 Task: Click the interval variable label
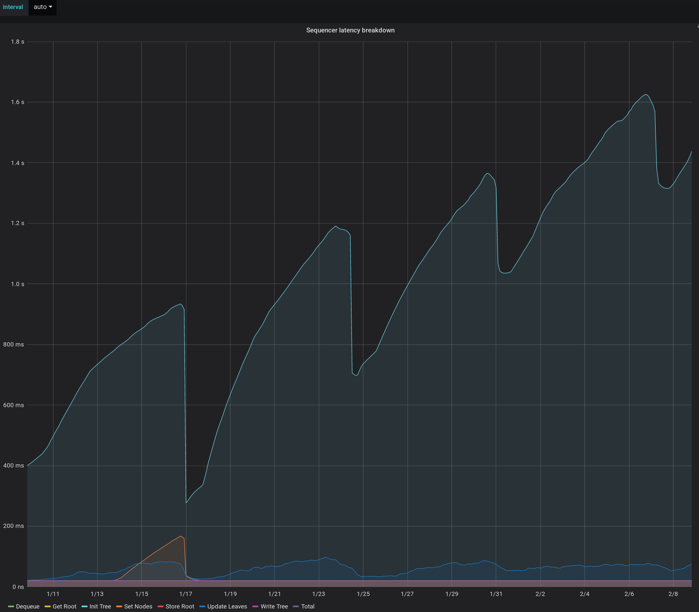coord(13,7)
